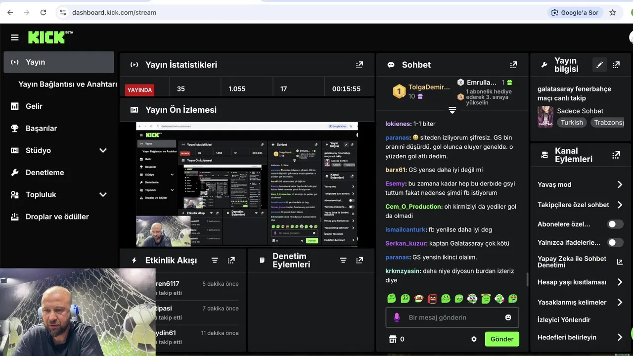Open Yavaş mod settings

pos(580,184)
